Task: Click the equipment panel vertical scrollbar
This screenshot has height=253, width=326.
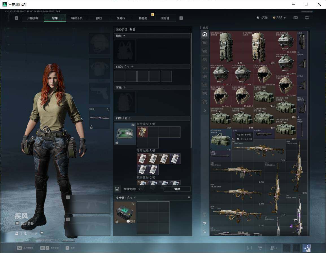Action: pyautogui.click(x=191, y=90)
